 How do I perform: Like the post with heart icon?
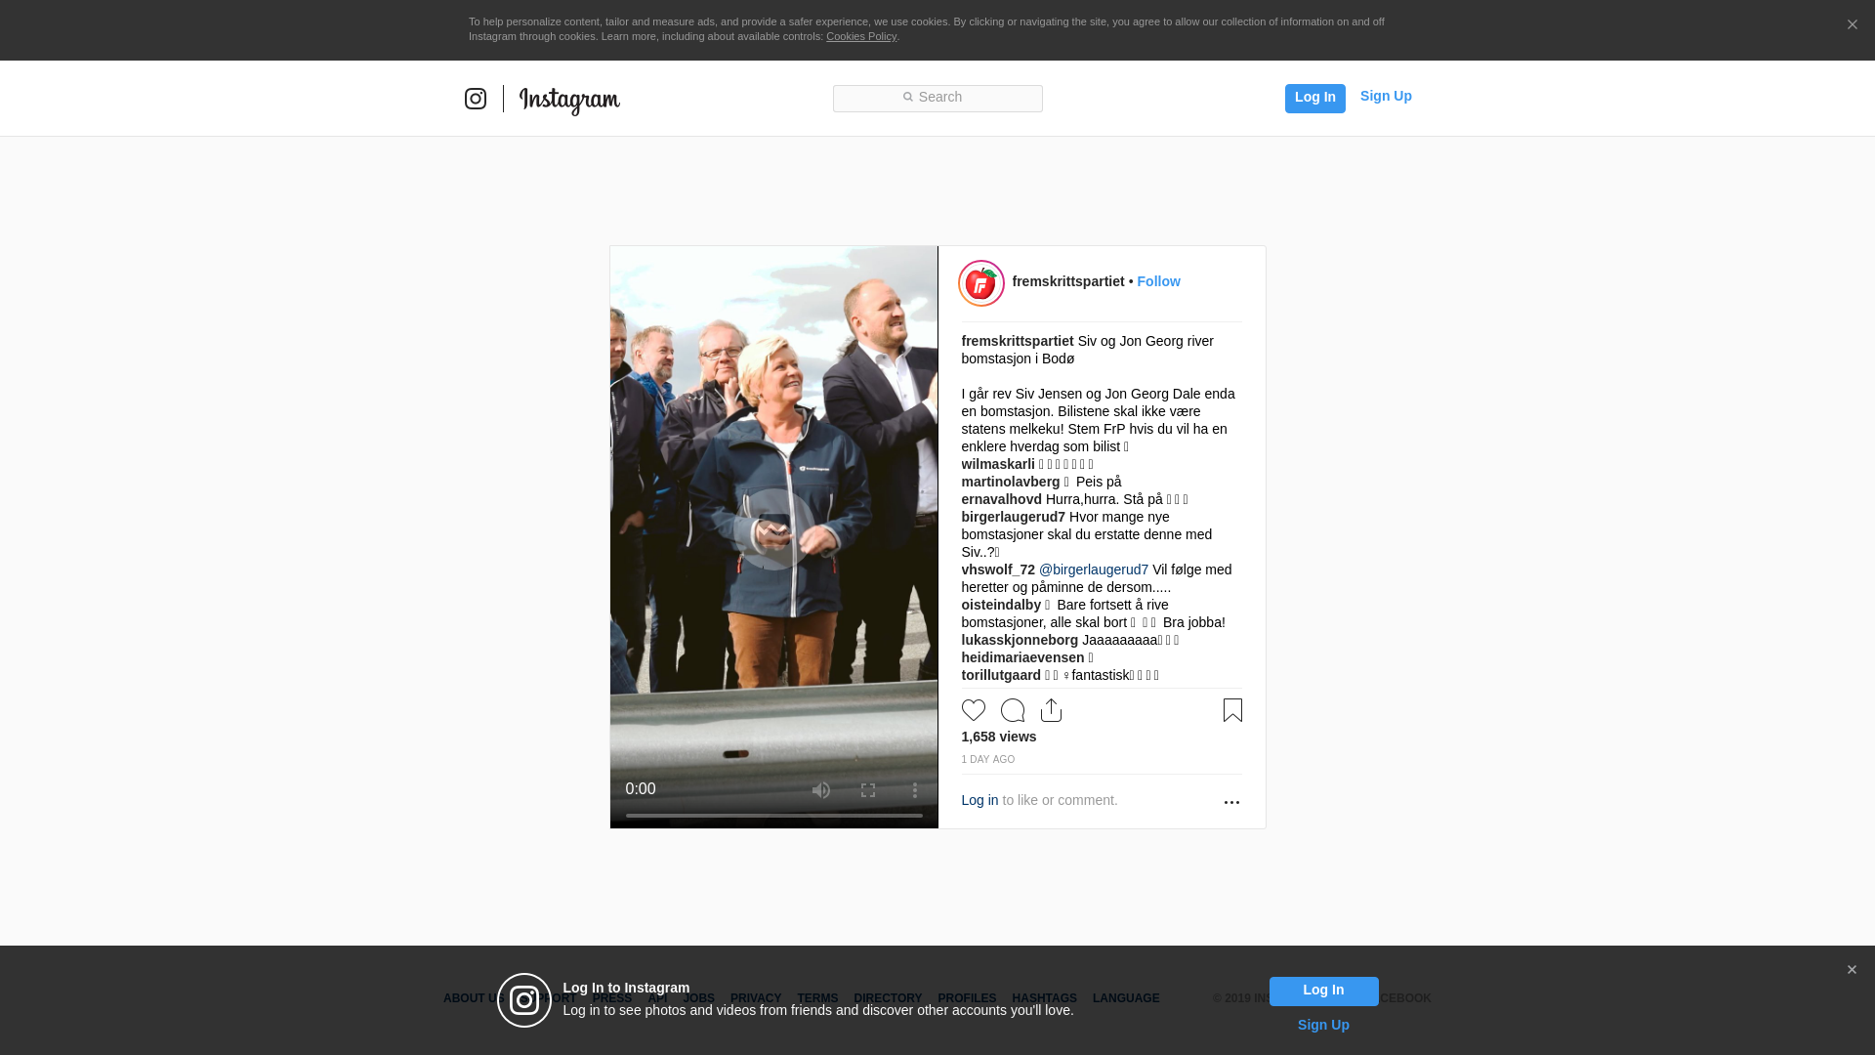974,710
